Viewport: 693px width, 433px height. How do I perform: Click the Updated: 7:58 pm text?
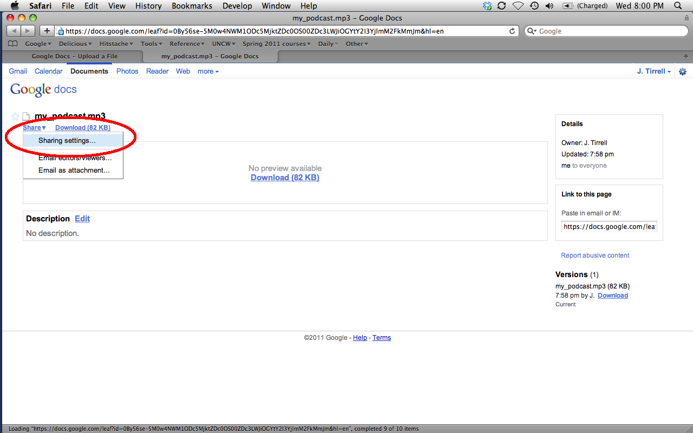587,154
